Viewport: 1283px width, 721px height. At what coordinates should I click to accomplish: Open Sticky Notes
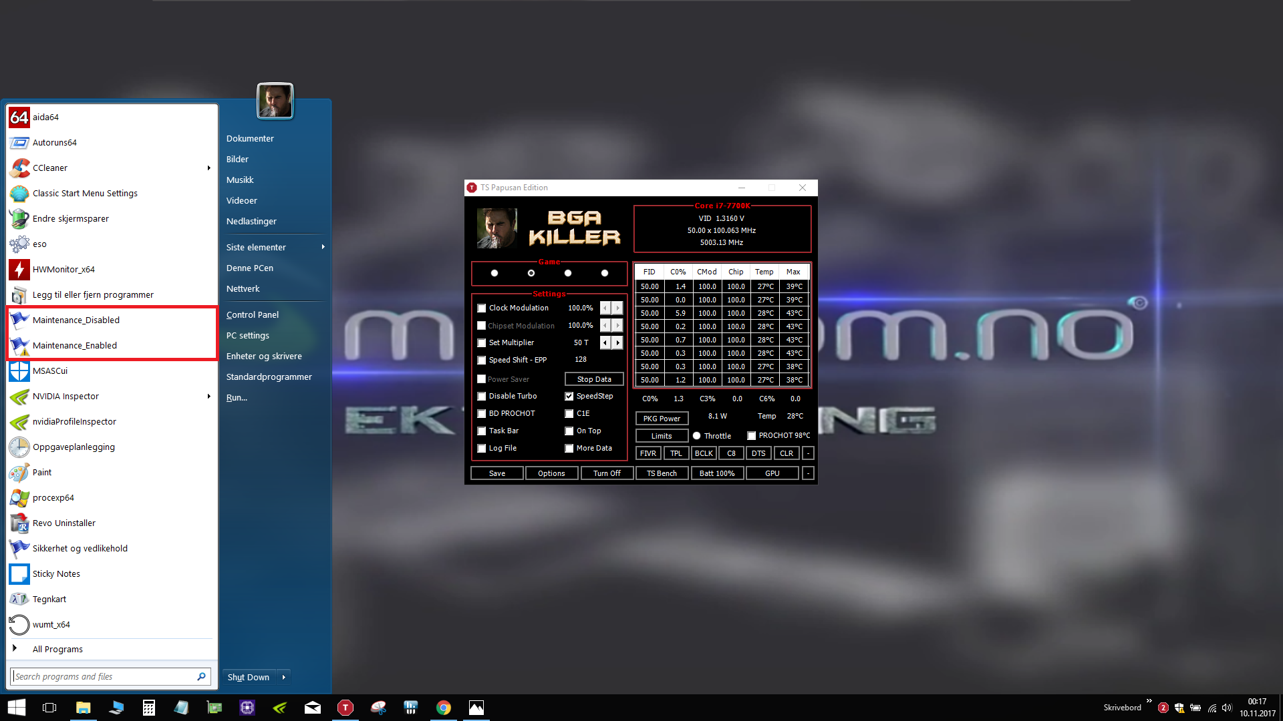click(x=112, y=573)
